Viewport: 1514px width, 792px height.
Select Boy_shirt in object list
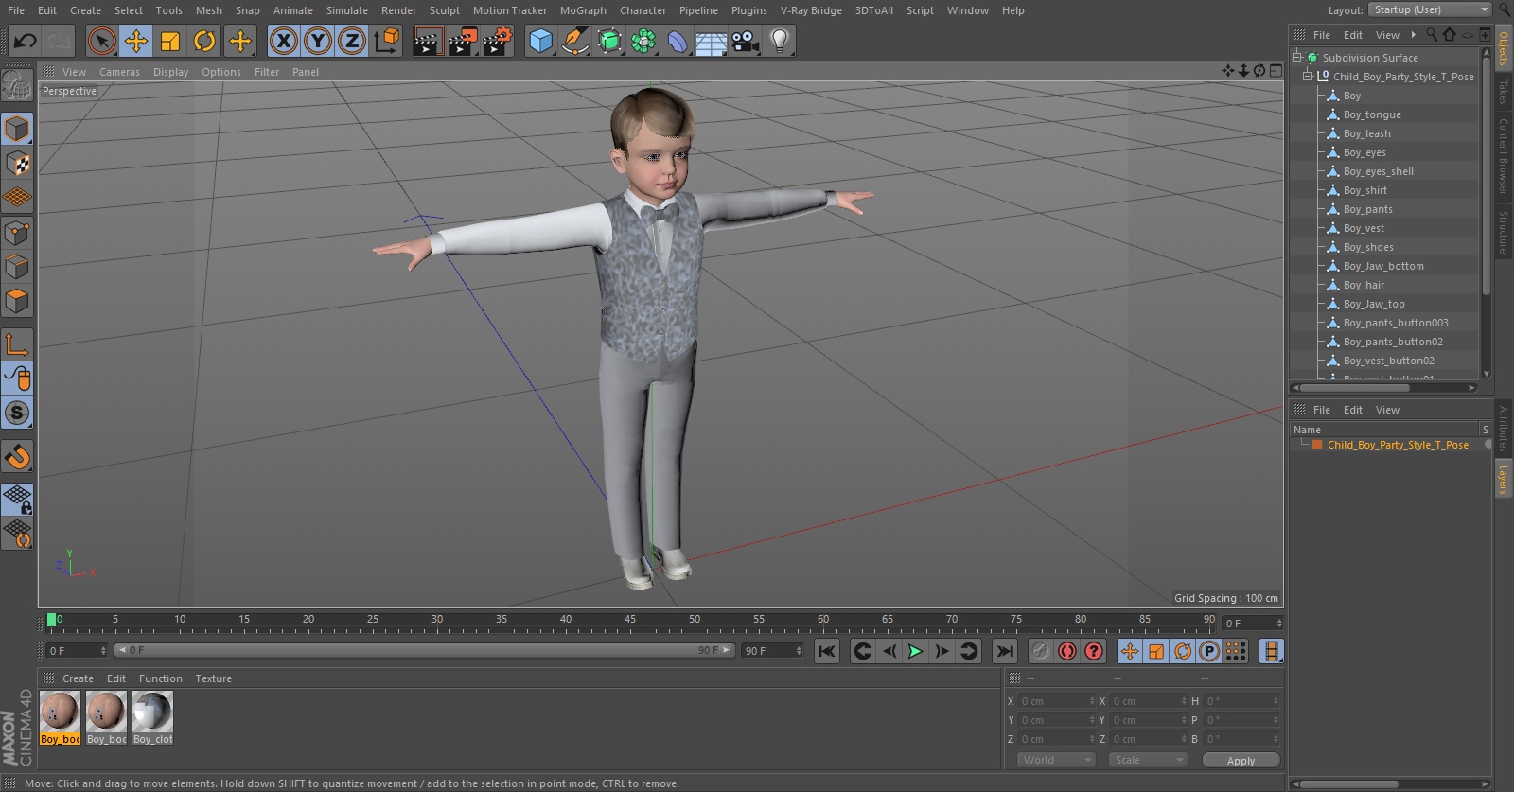pyautogui.click(x=1365, y=190)
